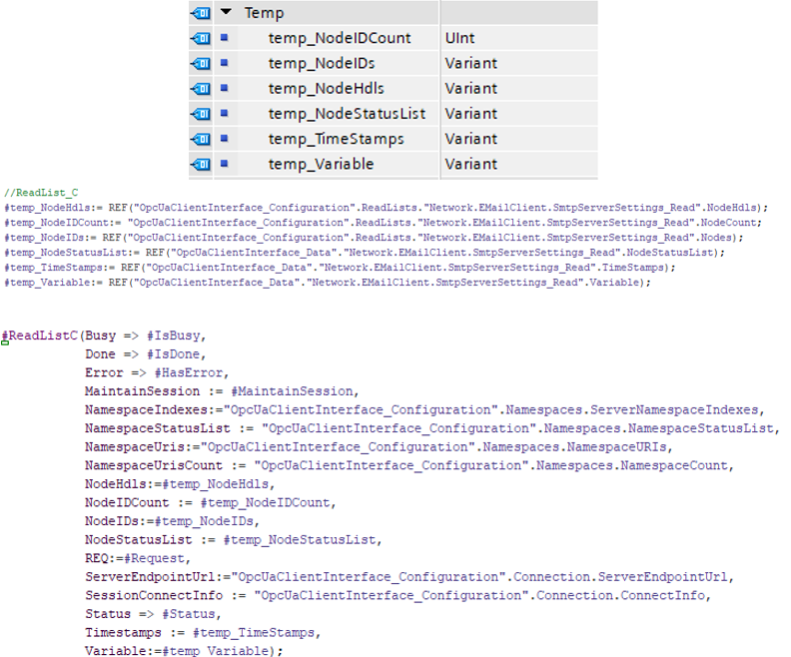Open the Variant data type of temp_Variable
791x657 pixels.
click(470, 164)
